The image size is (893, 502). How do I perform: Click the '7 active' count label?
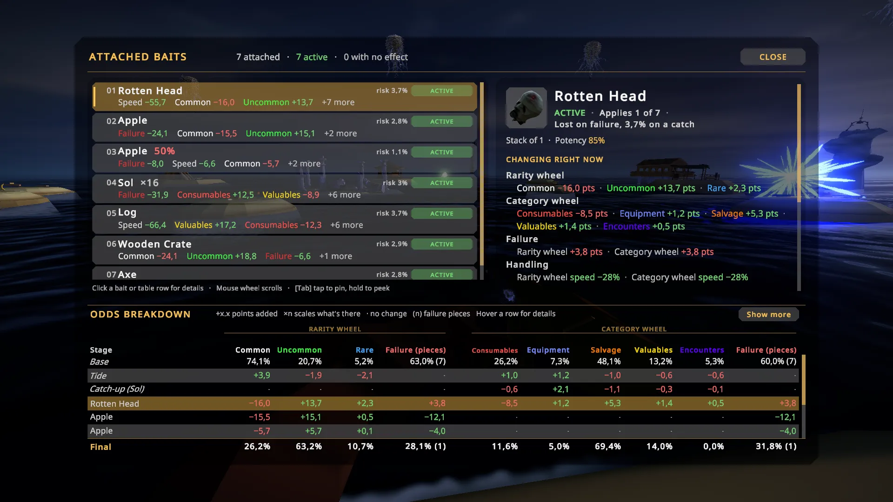point(312,57)
